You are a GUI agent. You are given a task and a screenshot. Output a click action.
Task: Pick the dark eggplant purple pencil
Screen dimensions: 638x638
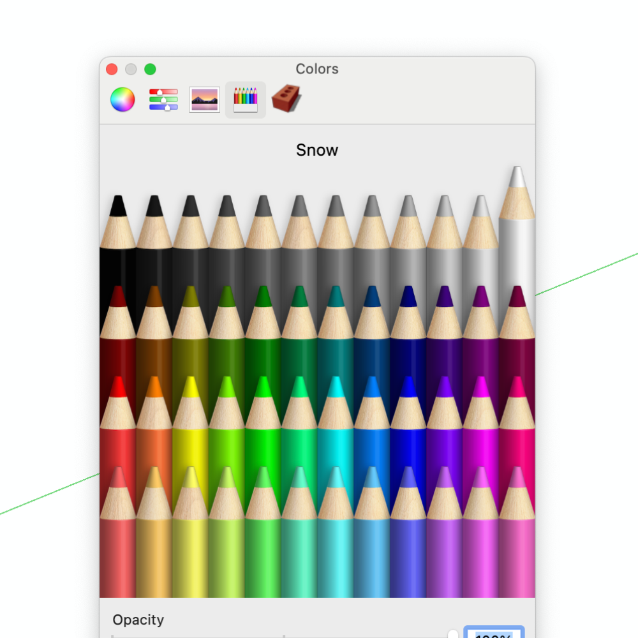(x=444, y=330)
